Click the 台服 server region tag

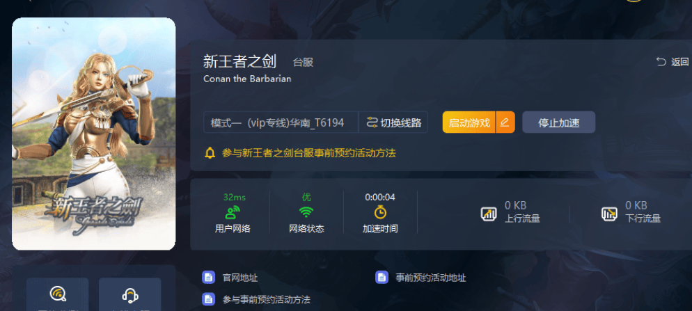pos(304,62)
